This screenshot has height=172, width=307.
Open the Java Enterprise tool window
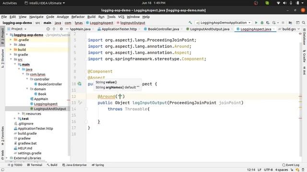(x=74, y=165)
